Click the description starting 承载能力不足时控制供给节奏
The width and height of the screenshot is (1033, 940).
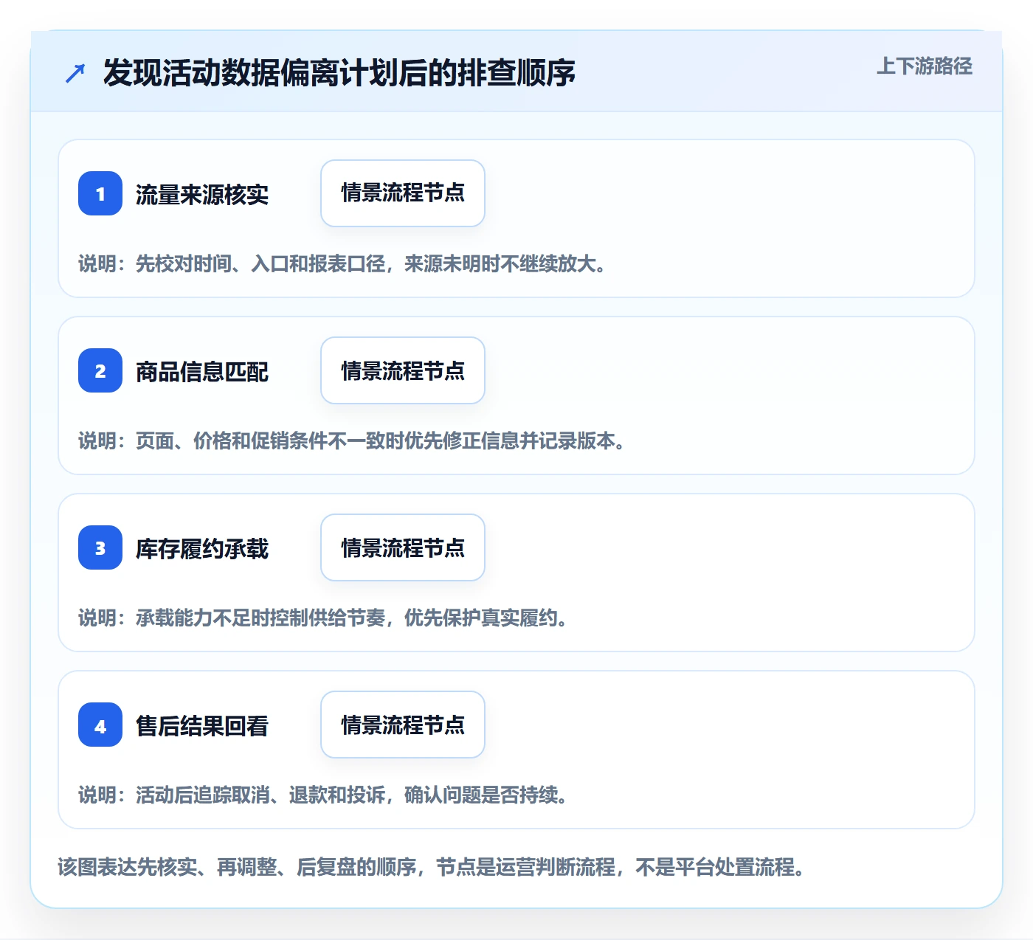click(324, 618)
